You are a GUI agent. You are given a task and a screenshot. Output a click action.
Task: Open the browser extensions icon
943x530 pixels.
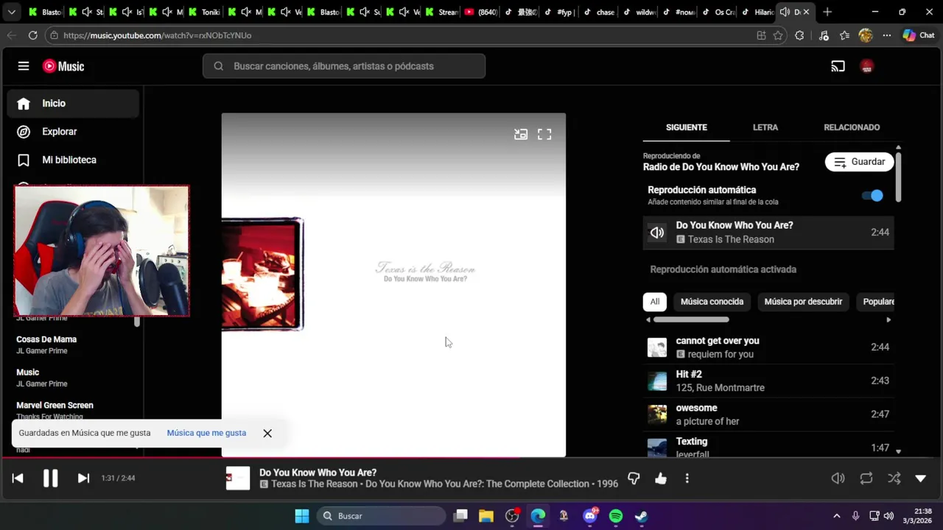click(x=799, y=35)
